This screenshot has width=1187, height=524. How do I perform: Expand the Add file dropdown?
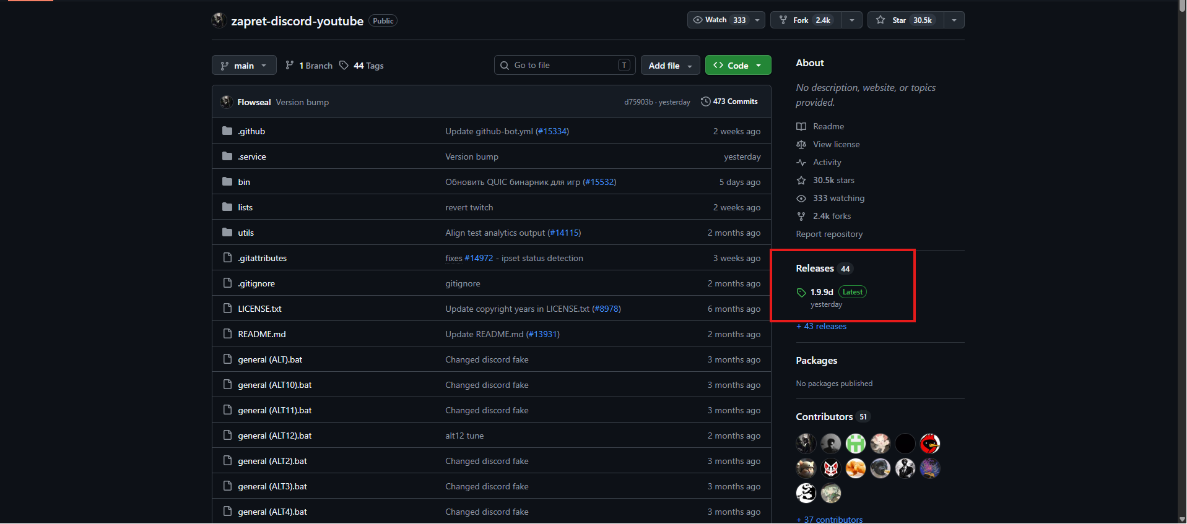671,66
